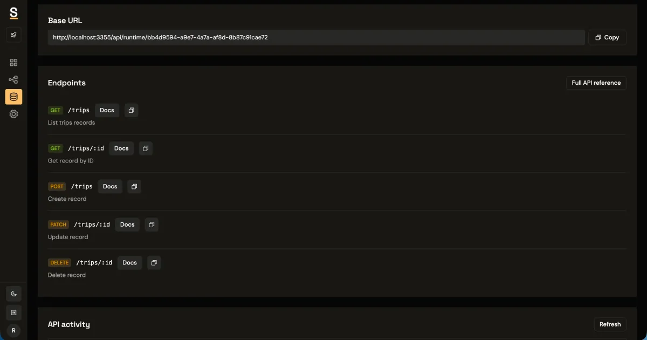Toggle dark mode with the moon icon
Viewport: 647px width, 340px height.
13,294
